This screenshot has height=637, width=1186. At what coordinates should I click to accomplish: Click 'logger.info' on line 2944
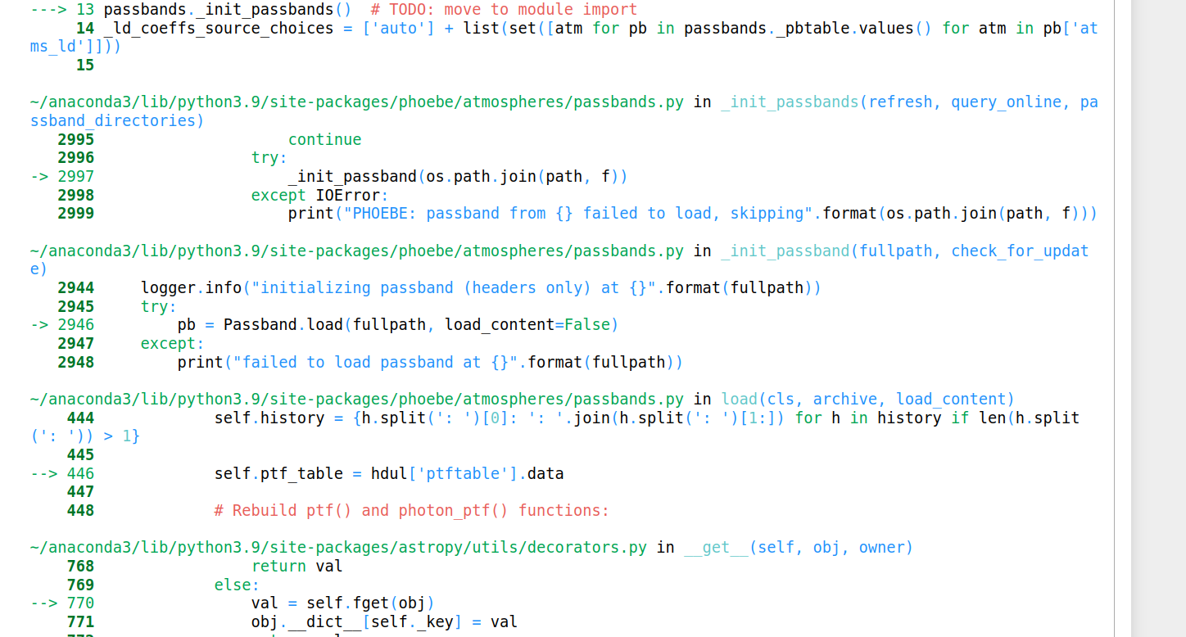click(192, 288)
